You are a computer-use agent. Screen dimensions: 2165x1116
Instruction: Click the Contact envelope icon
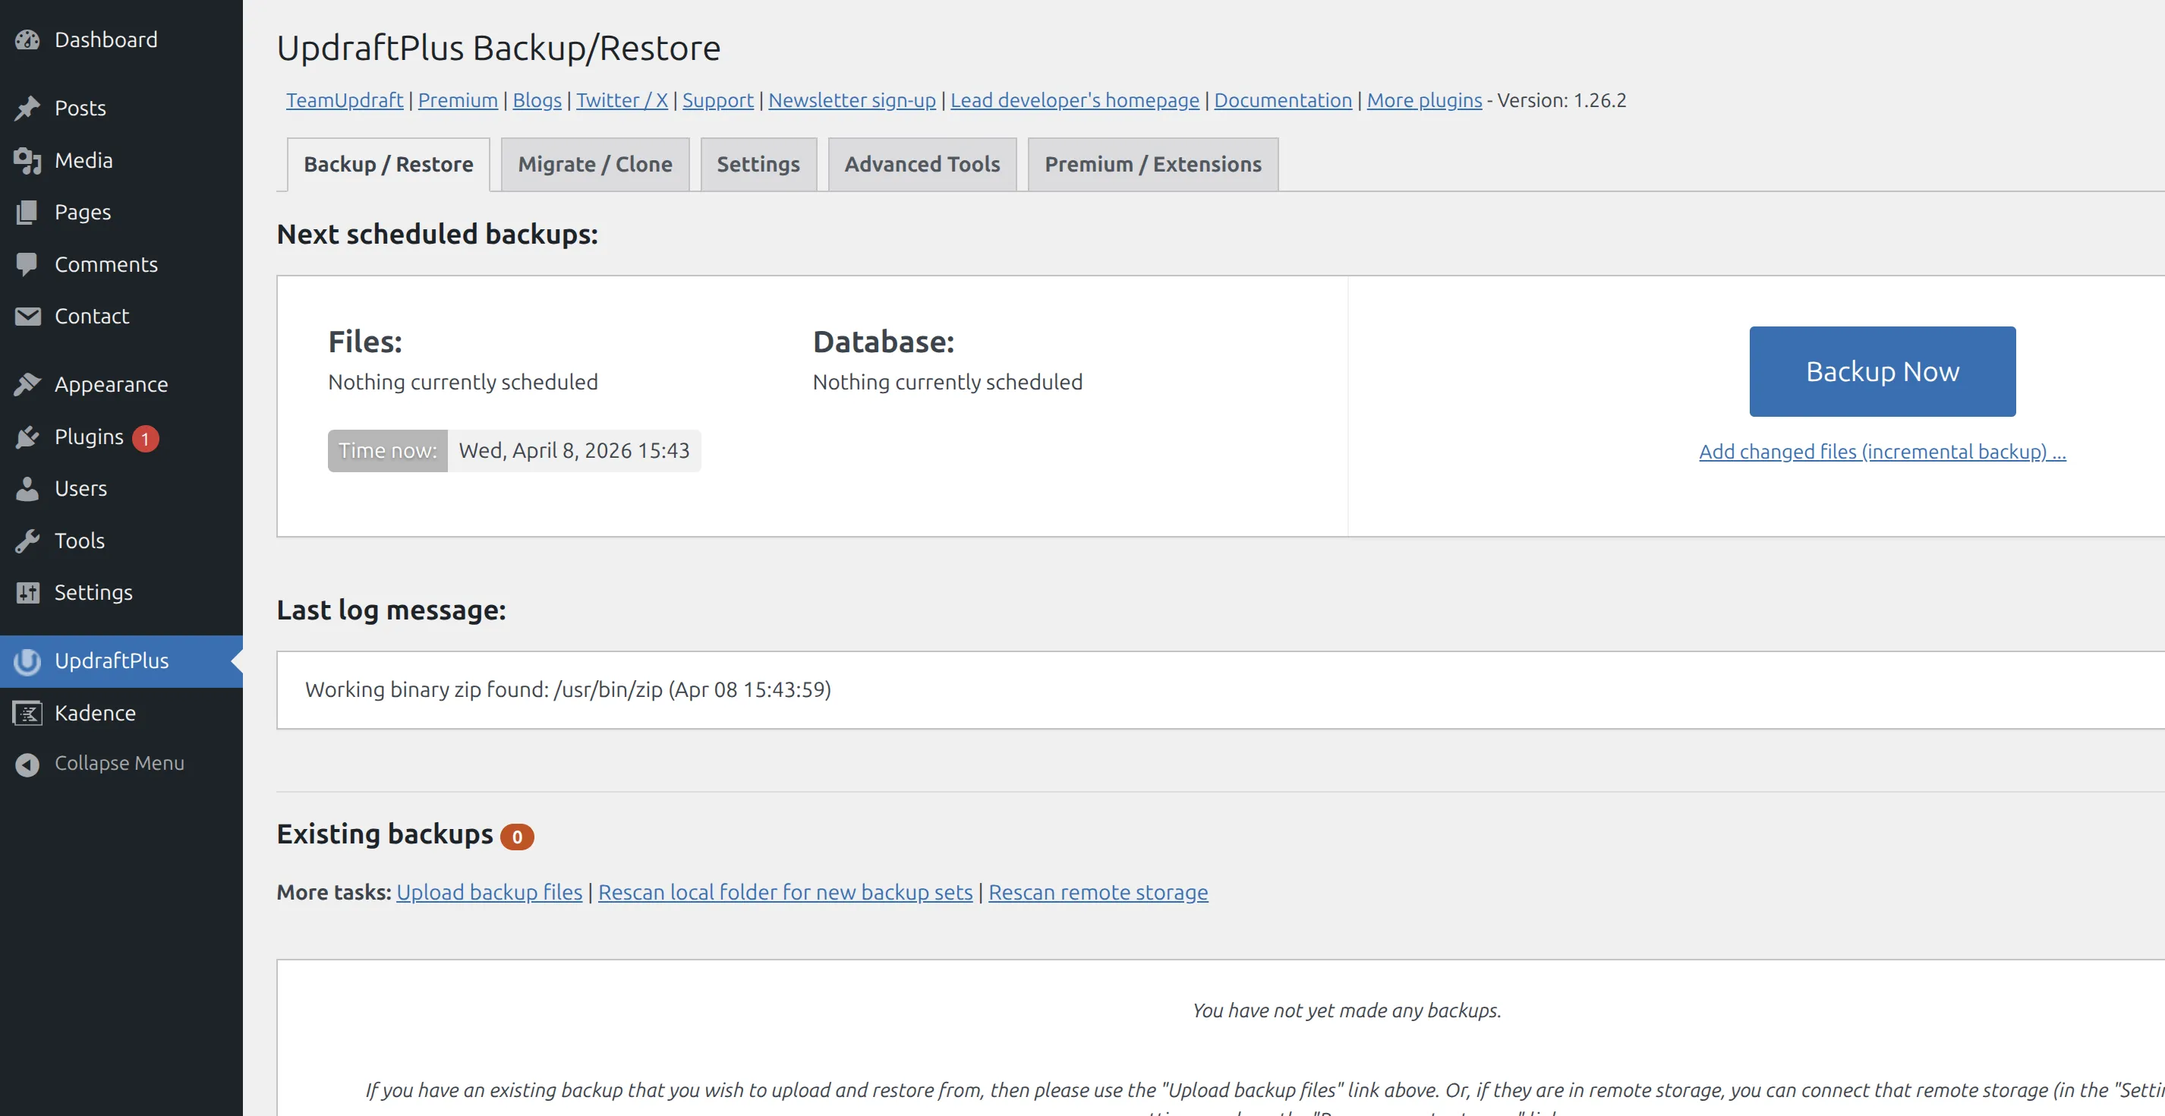27,316
